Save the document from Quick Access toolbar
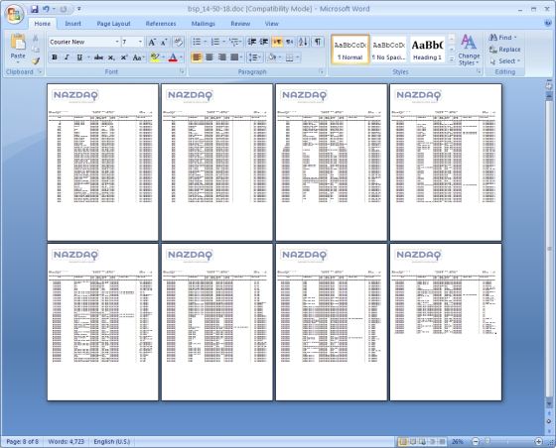The width and height of the screenshot is (556, 448). click(x=34, y=9)
